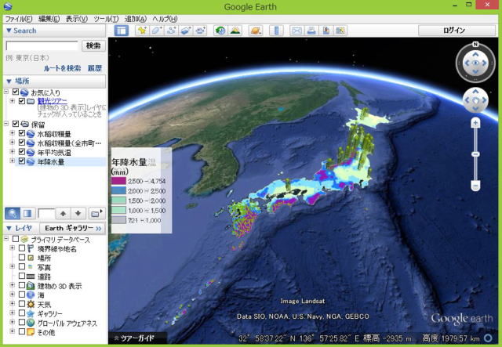Screen dimensions: 502x347
Task: Click the 検索 search button
Action: pyautogui.click(x=93, y=46)
